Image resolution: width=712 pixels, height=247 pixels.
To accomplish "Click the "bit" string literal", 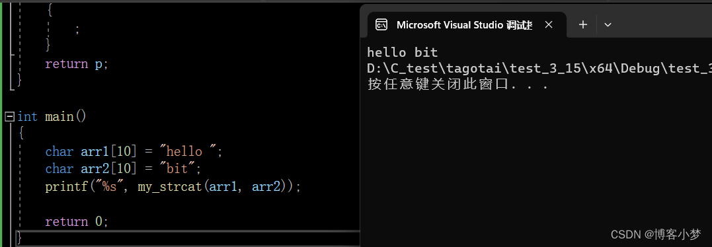I will click(179, 168).
